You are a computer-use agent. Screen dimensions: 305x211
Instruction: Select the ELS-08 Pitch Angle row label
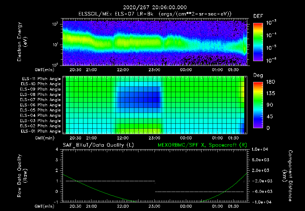pyautogui.click(x=41, y=94)
